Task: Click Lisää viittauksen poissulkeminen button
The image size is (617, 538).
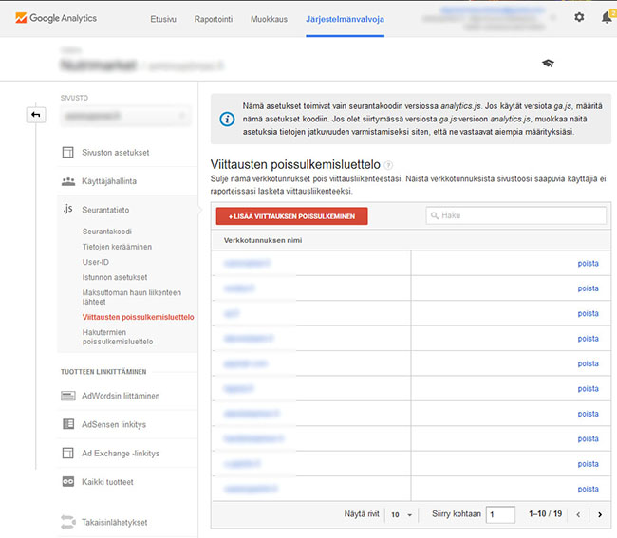Action: [x=292, y=216]
